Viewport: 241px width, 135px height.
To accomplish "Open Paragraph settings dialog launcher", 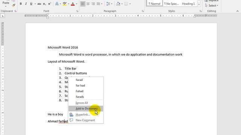I will [x=143, y=11].
